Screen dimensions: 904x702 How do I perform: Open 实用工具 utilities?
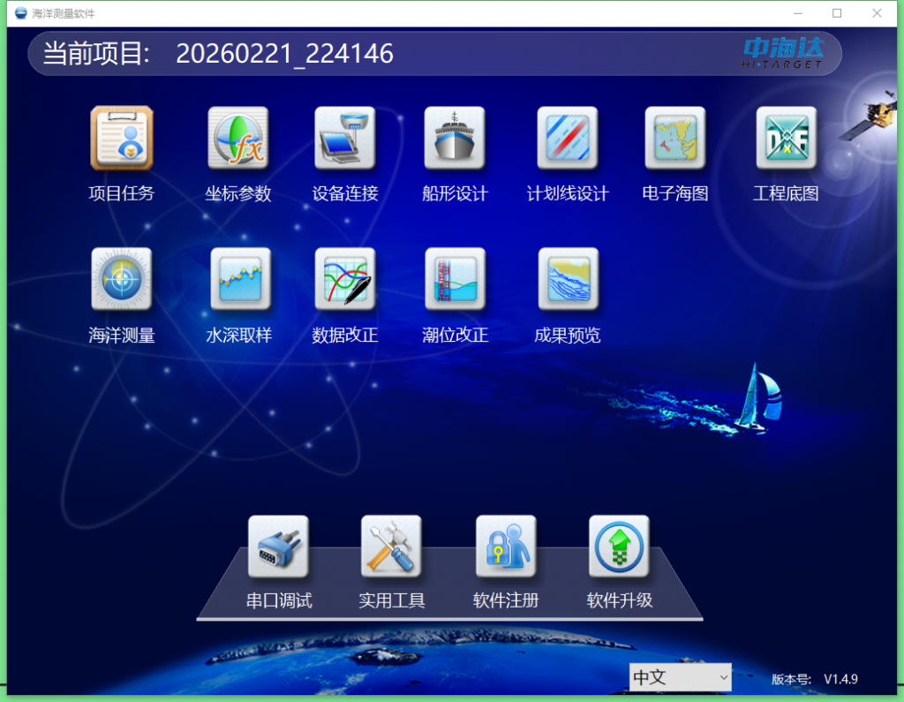click(391, 547)
